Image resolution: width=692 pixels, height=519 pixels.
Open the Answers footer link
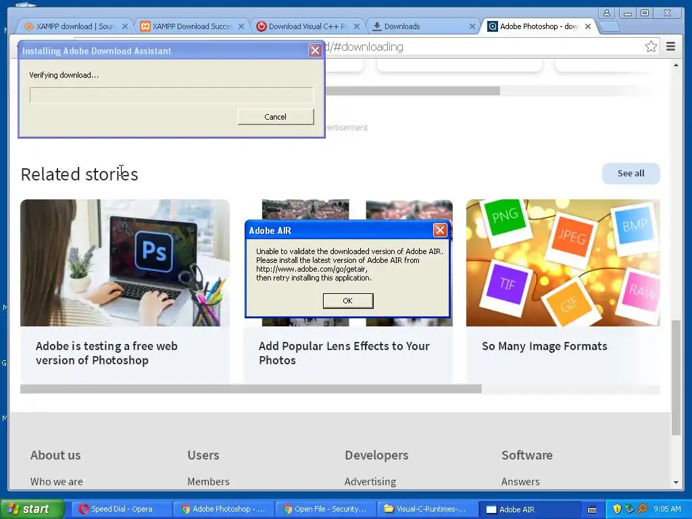[x=520, y=481]
